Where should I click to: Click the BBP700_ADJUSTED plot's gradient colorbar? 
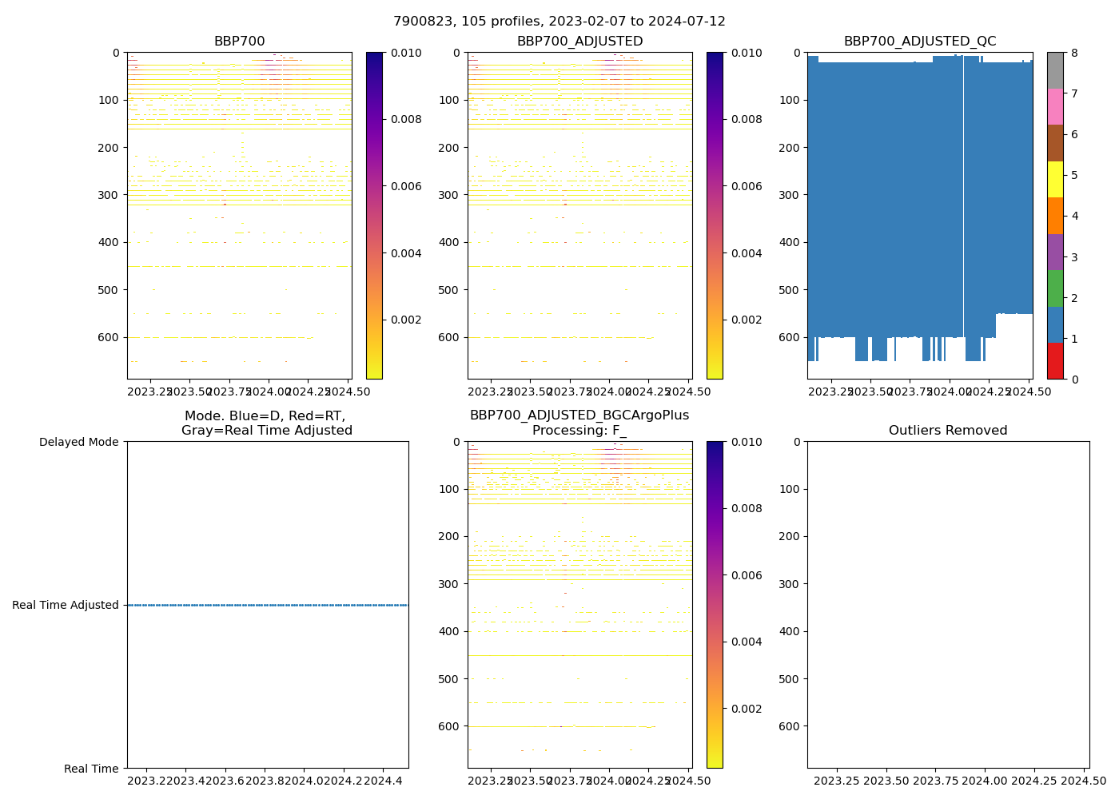715,216
